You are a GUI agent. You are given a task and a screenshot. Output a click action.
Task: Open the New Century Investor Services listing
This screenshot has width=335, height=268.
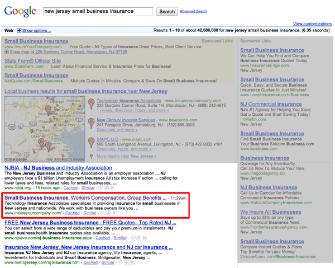tap(126, 120)
